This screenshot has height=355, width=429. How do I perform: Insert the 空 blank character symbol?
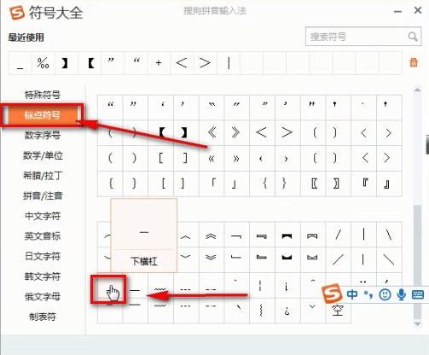(x=338, y=311)
